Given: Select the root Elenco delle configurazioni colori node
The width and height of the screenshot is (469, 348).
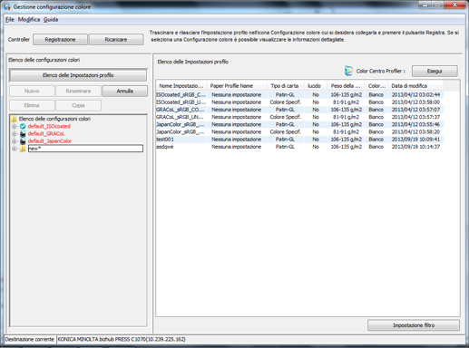Looking at the screenshot, I should click(x=54, y=119).
